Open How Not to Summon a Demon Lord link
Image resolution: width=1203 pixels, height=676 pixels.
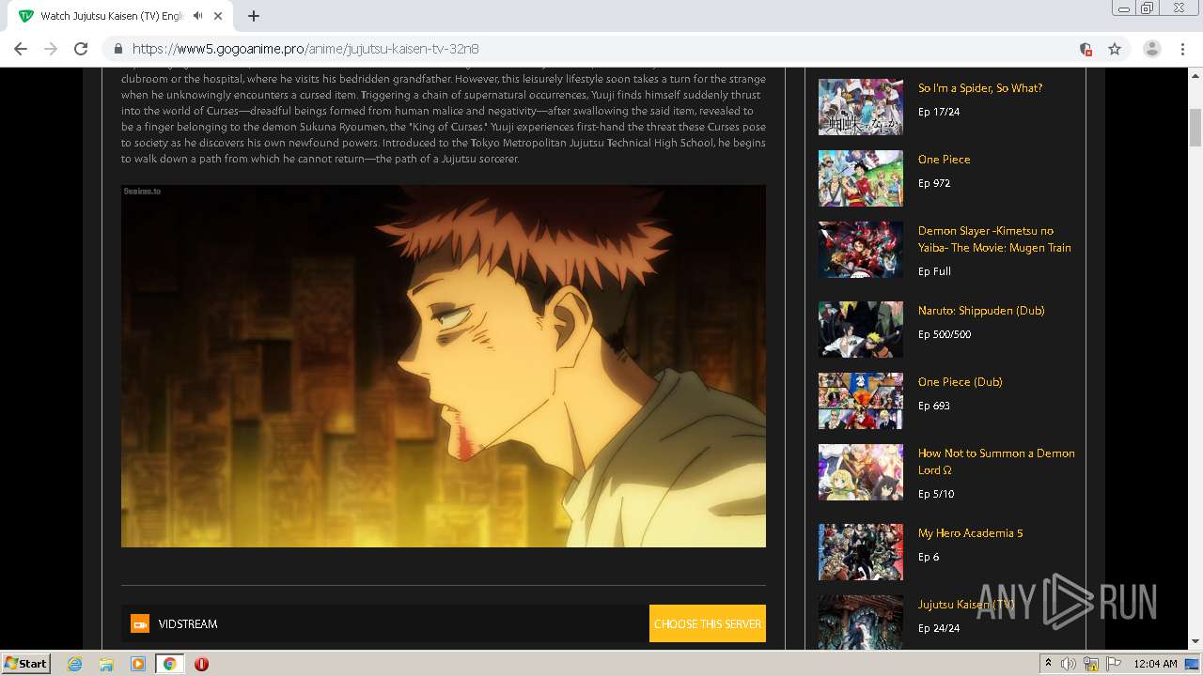996,461
